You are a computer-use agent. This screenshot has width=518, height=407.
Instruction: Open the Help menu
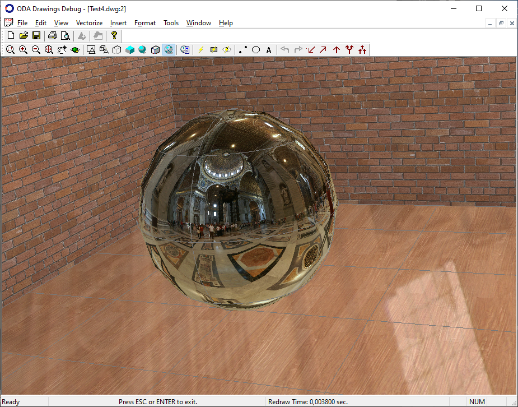226,23
